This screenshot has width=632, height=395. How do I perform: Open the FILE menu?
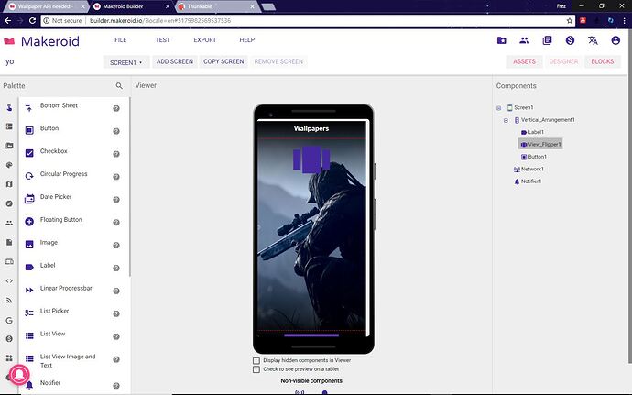[x=121, y=40]
